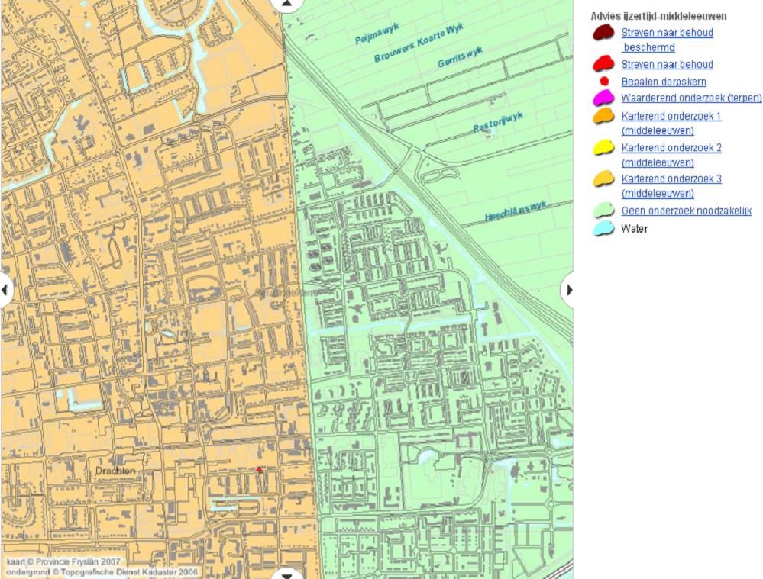The width and height of the screenshot is (763, 579).
Task: Click the dark red beschermd legend swatch
Action: (604, 33)
